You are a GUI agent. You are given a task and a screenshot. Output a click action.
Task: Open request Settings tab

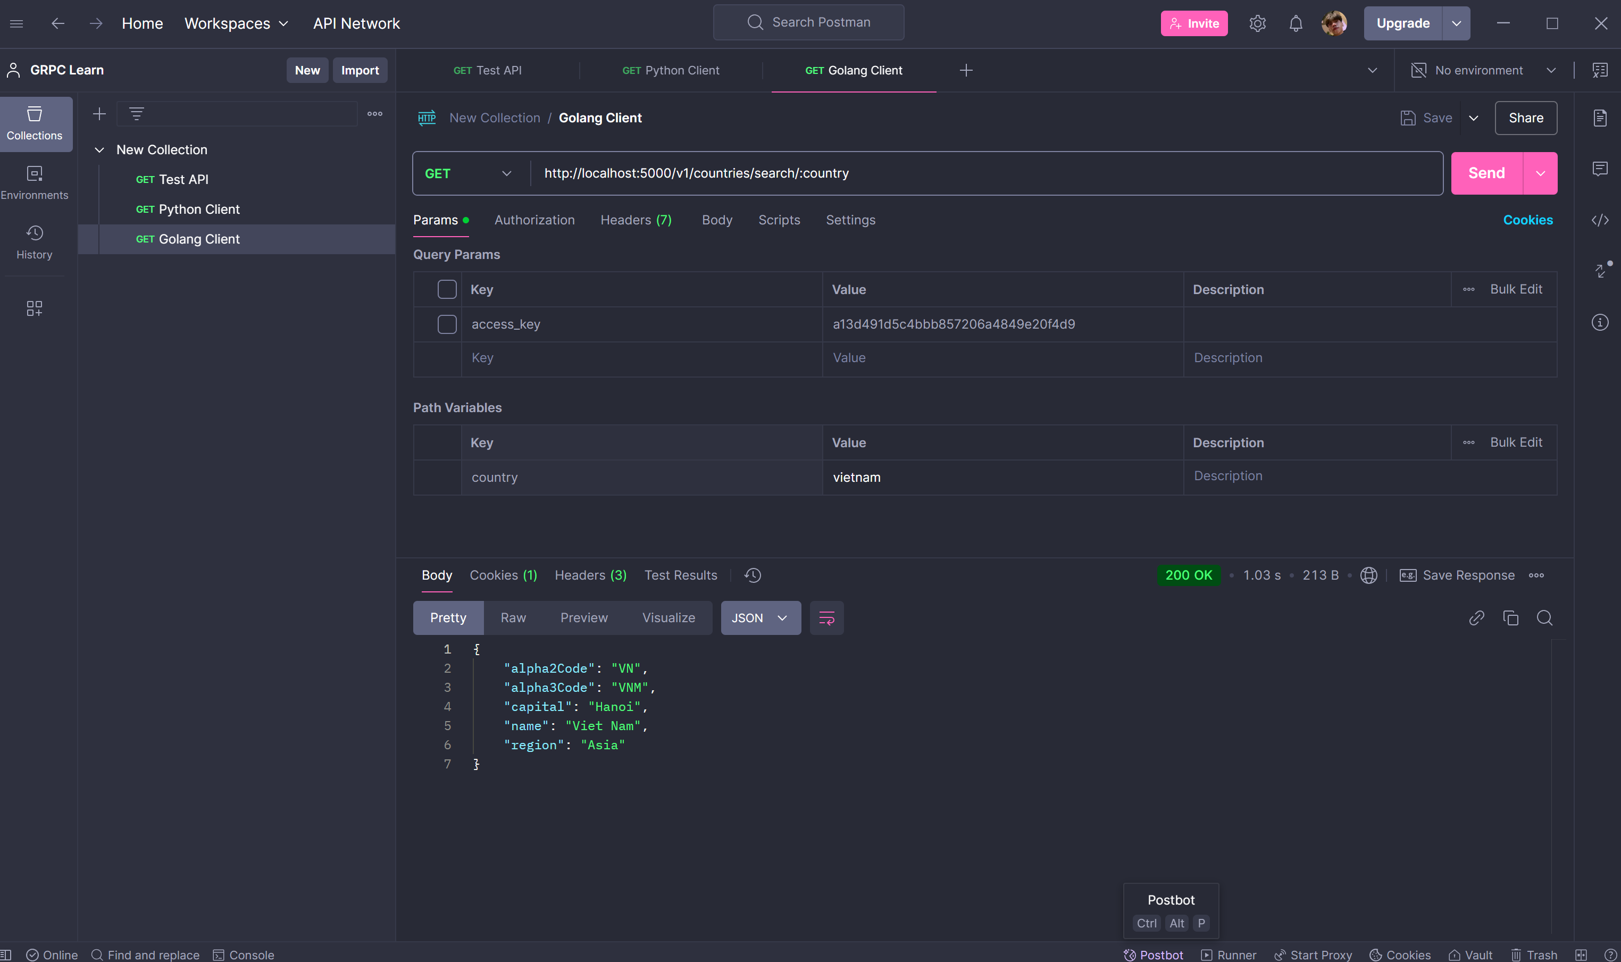pos(850,220)
